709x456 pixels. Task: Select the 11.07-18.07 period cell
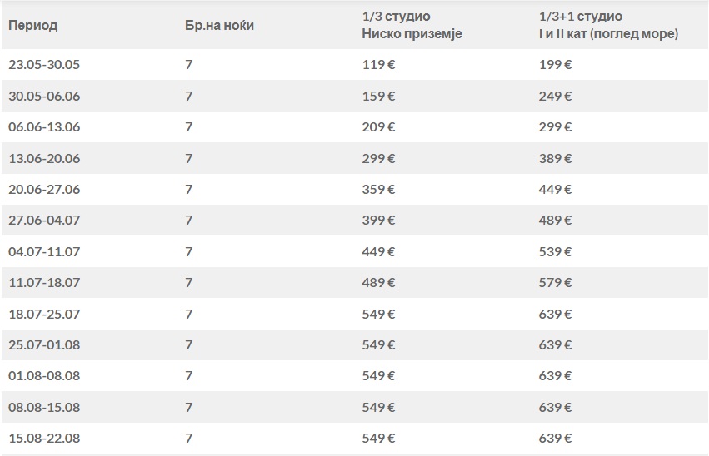click(44, 283)
